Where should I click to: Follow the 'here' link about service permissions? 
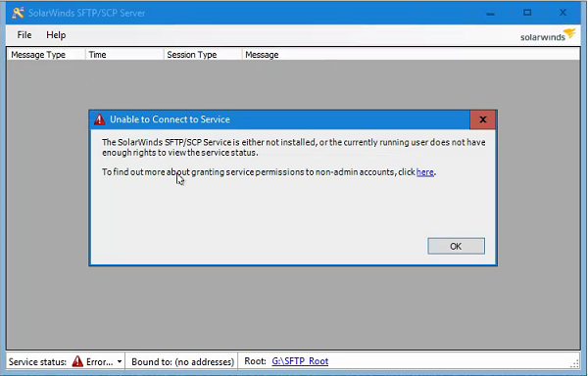click(x=425, y=172)
